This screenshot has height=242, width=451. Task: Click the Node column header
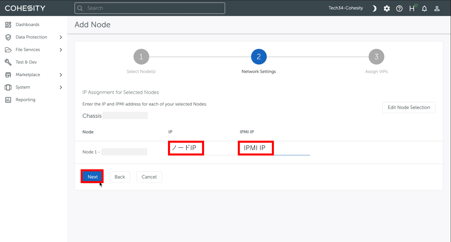pos(88,132)
